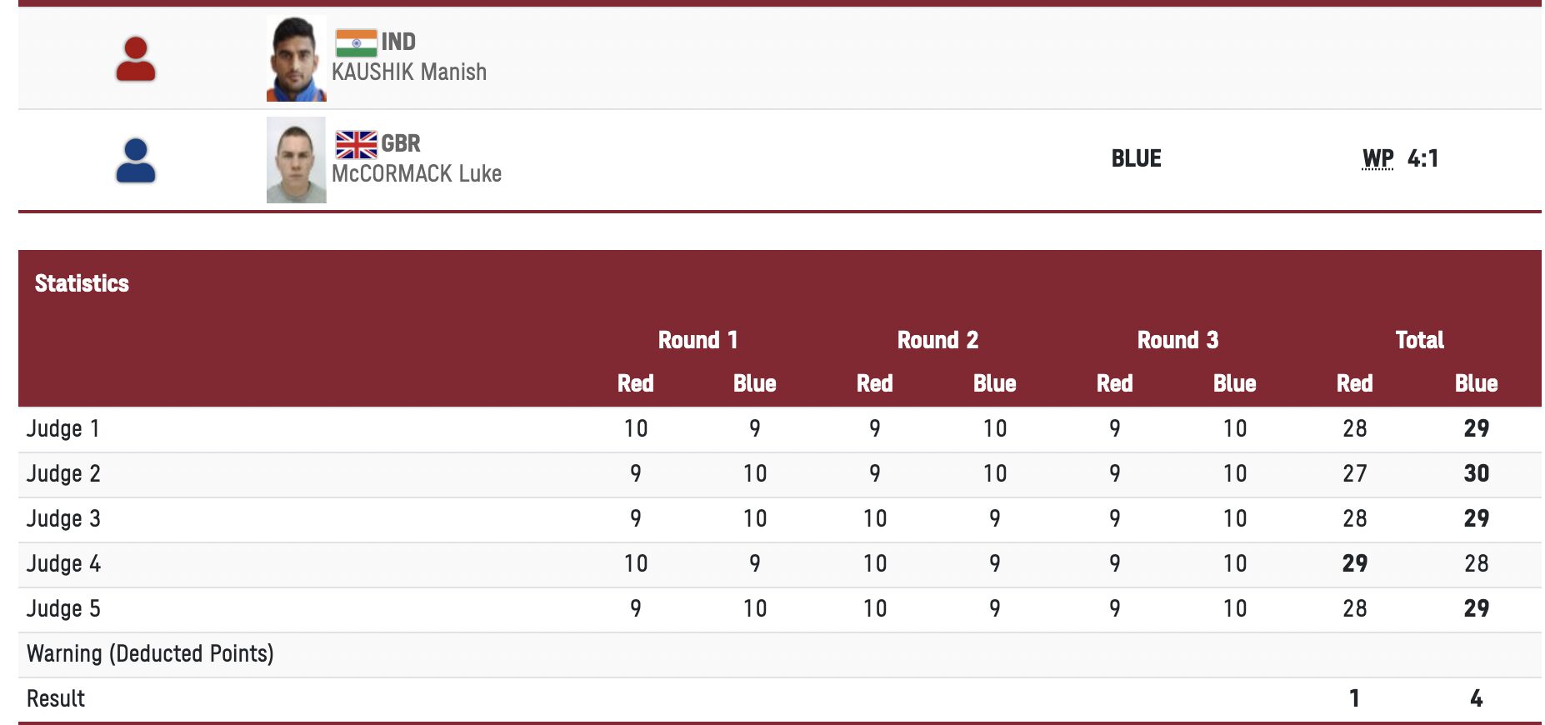
Task: Click the Round 1 column header
Action: point(697,340)
